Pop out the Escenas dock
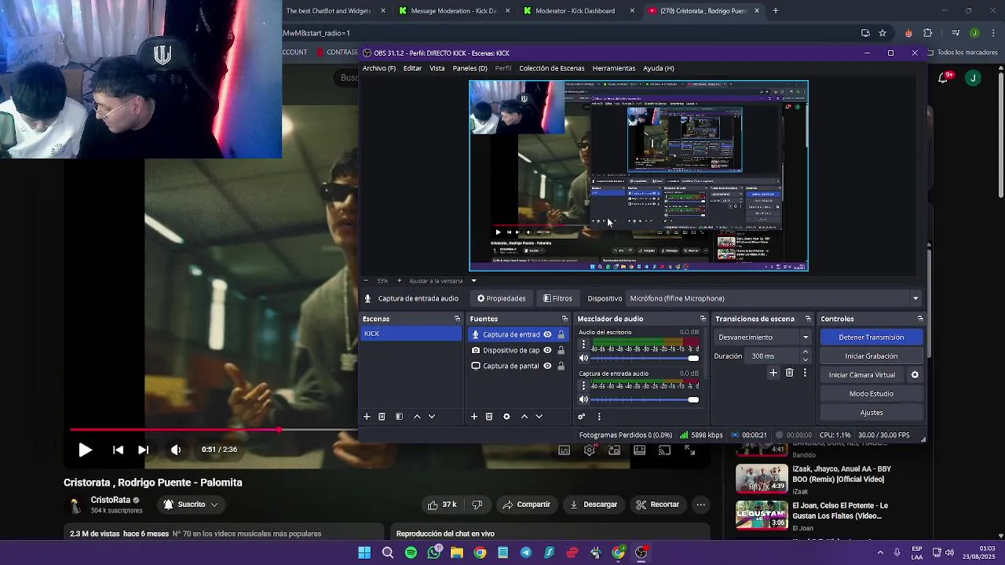The height and width of the screenshot is (565, 1005). pyautogui.click(x=457, y=319)
